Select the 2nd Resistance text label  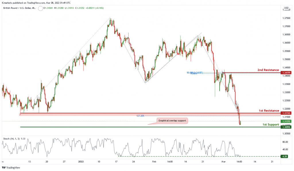[268, 70]
